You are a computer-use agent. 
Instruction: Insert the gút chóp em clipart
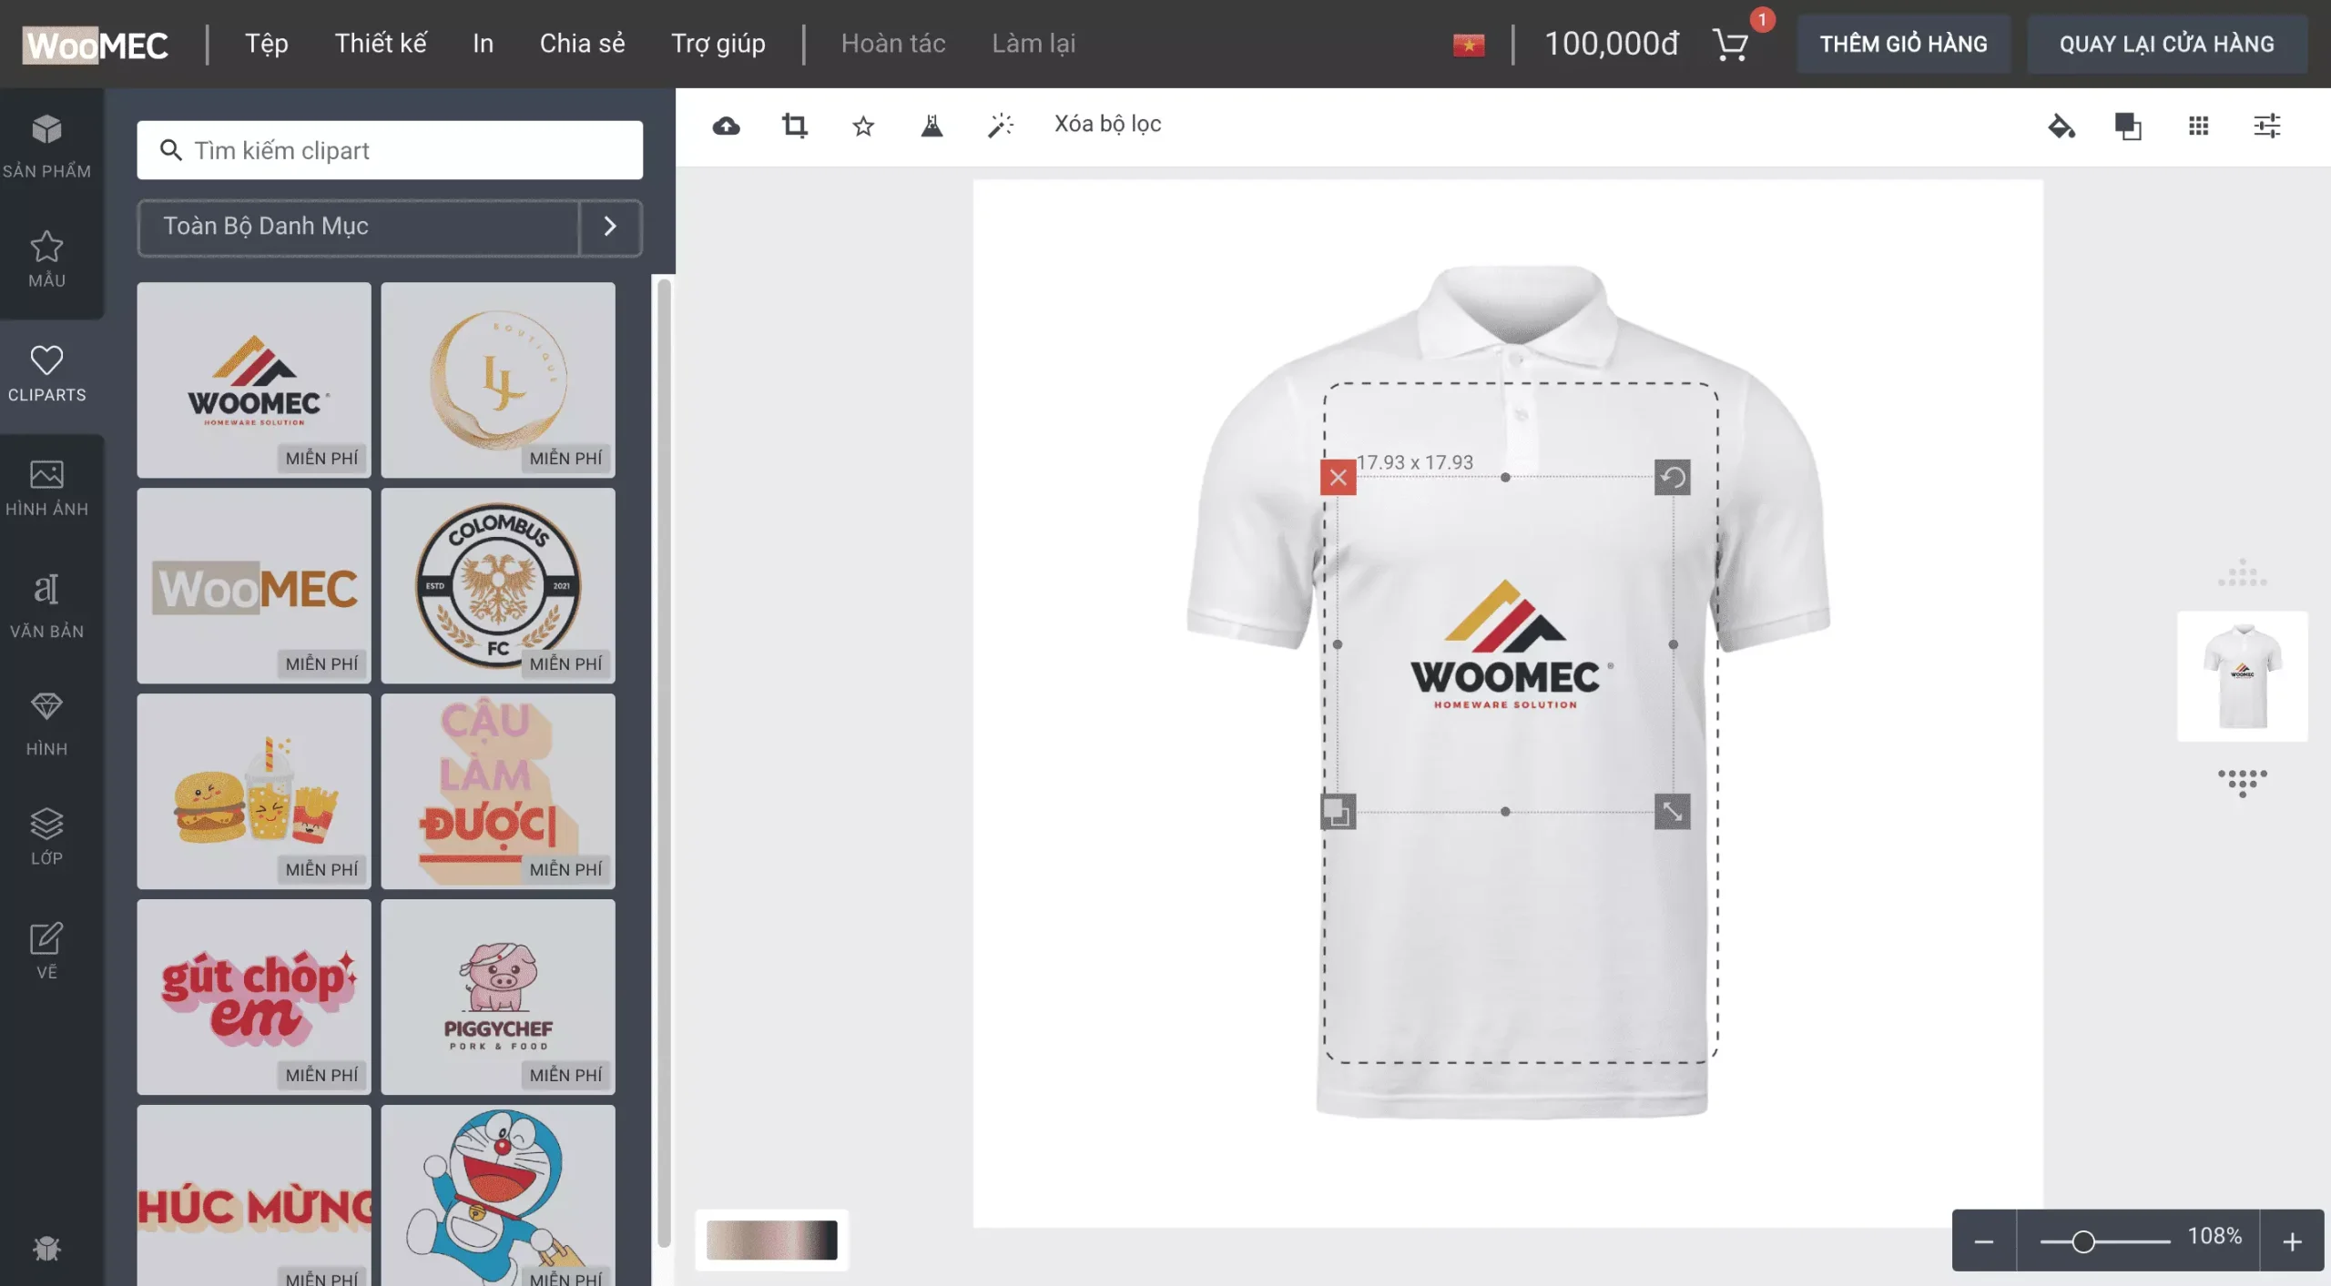point(254,997)
